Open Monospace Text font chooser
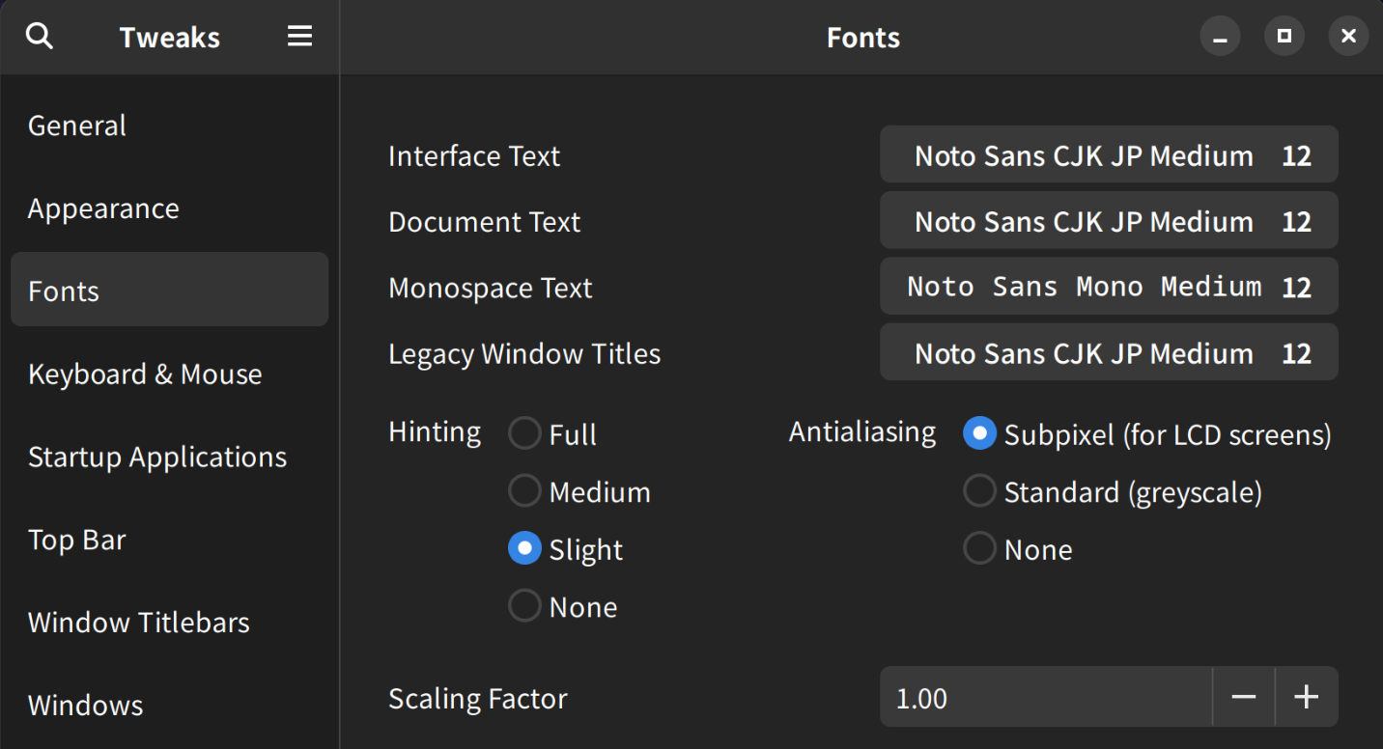The image size is (1383, 749). (1109, 286)
